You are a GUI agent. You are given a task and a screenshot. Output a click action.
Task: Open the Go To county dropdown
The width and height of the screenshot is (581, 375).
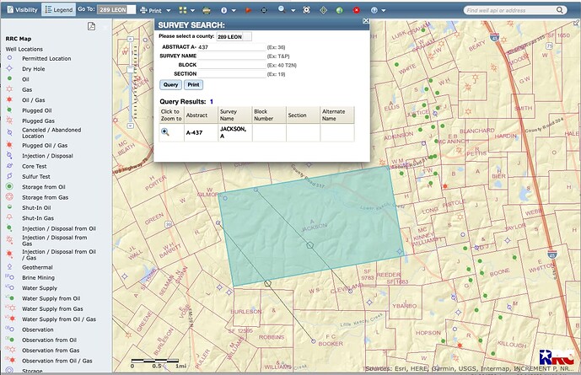(116, 9)
